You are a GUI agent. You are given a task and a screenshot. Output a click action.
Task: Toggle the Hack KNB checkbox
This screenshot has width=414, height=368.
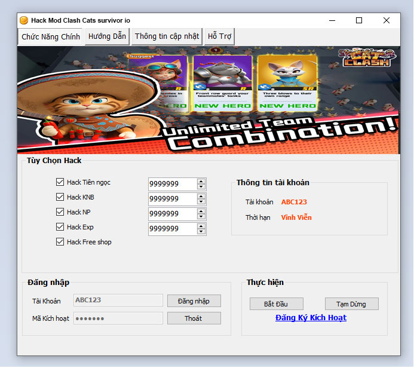tap(60, 197)
